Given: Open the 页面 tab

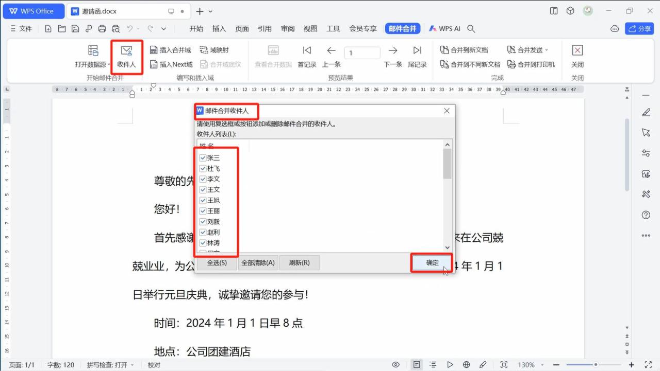Looking at the screenshot, I should (x=242, y=29).
